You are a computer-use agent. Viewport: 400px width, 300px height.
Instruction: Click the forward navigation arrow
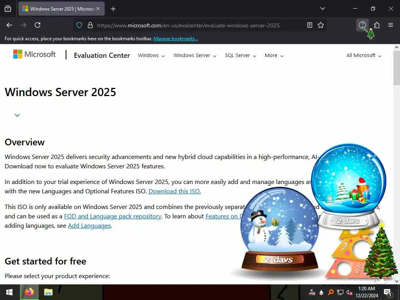23,25
